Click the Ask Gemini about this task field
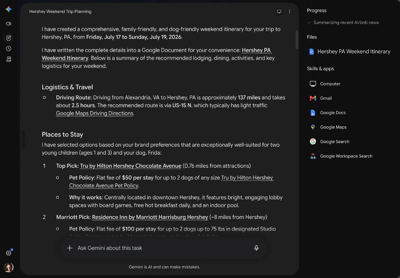400x278 pixels. pos(163,248)
